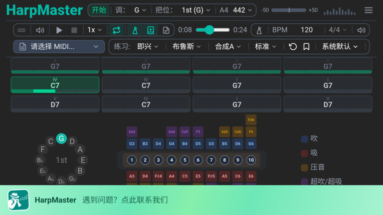
Task: Open the hamburger menu
Action: pos(369,10)
